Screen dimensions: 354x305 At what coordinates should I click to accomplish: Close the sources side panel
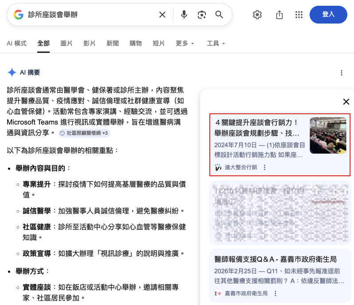pos(346,102)
